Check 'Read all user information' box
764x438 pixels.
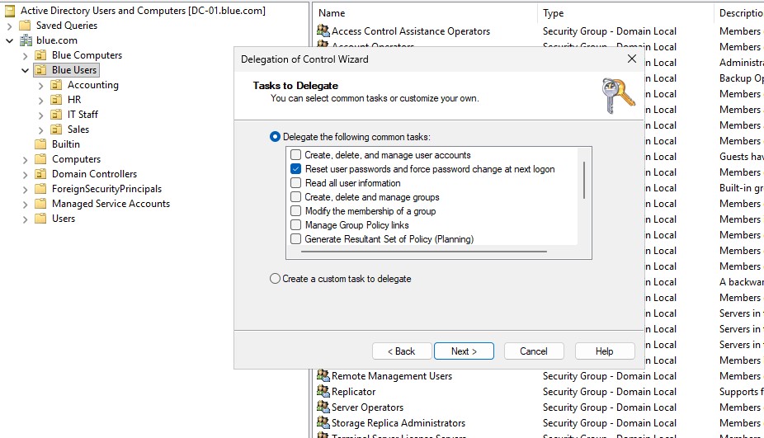[295, 183]
